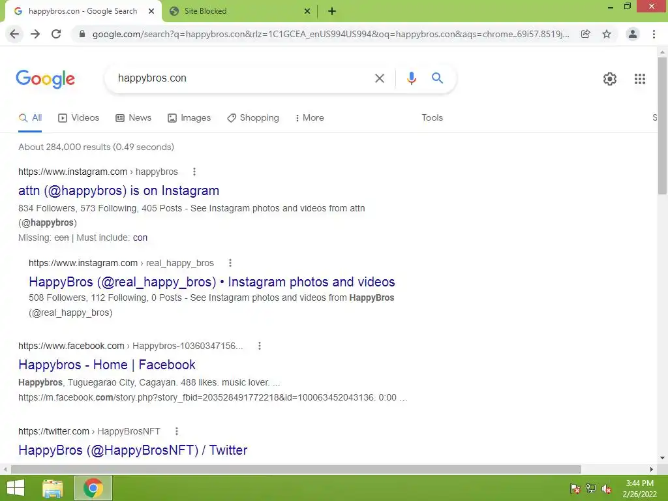Click the vertical page scrollbar thumb
This screenshot has height=501, width=668.
click(x=662, y=126)
